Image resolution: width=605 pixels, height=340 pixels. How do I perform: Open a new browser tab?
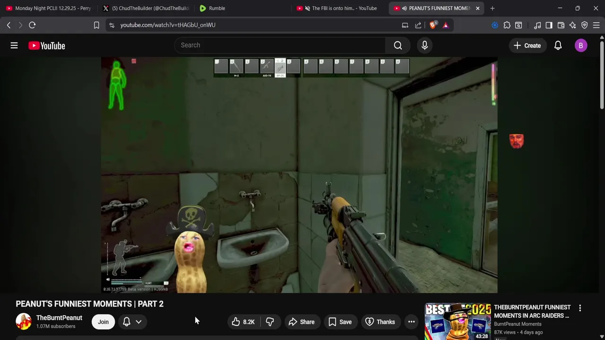[x=493, y=8]
